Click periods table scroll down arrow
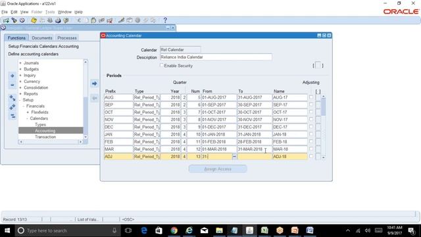This screenshot has width=421, height=237. tap(324, 157)
